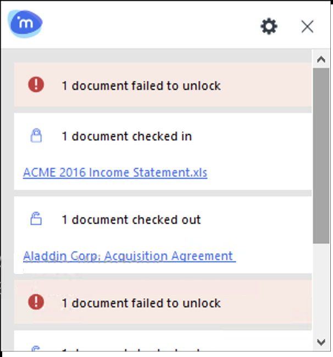This screenshot has height=357, width=333.
Task: Select the second '1 document failed to unlock' message
Action: 141,303
